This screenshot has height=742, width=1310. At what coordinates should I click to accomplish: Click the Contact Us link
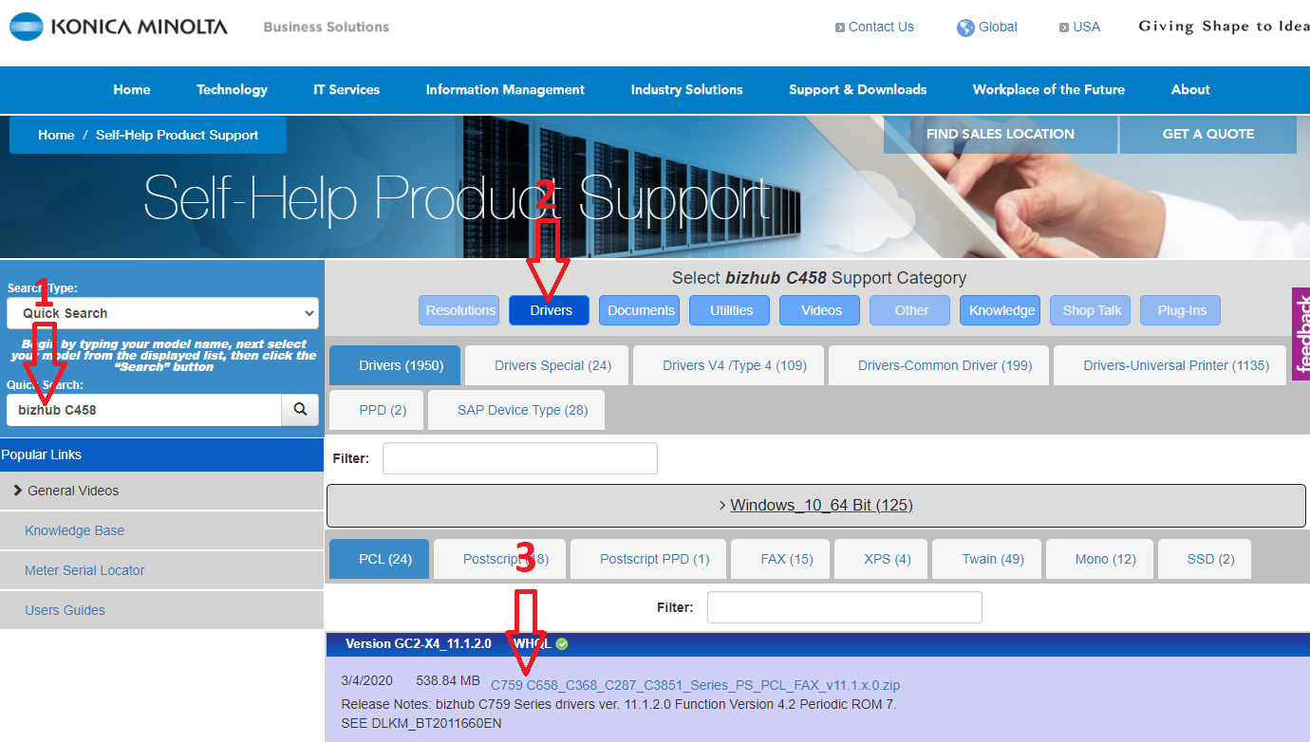[874, 27]
